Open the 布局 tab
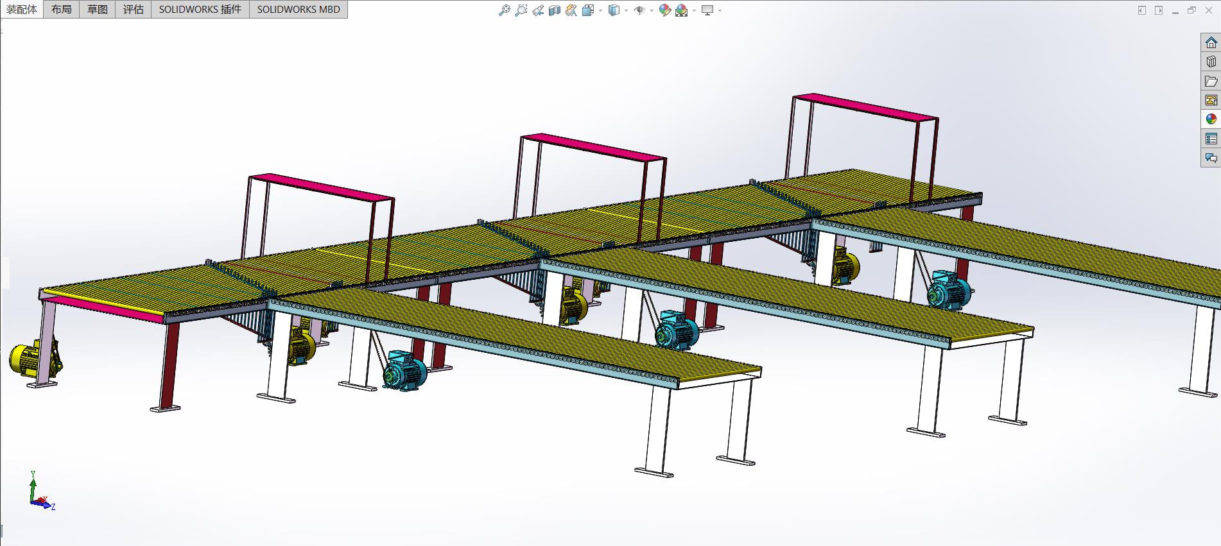Screen dimensions: 1221x546 [x=62, y=9]
